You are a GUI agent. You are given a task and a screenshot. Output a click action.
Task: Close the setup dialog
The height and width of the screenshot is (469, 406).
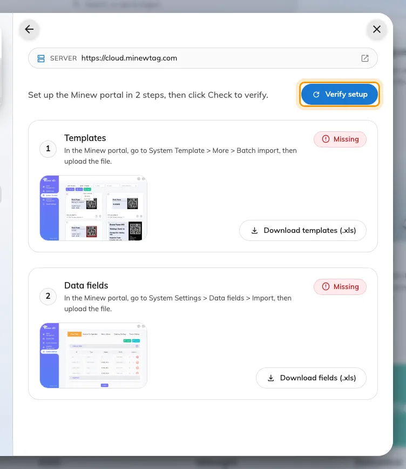click(377, 29)
